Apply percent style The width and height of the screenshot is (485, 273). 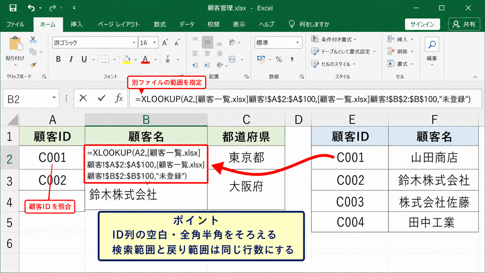[279, 59]
